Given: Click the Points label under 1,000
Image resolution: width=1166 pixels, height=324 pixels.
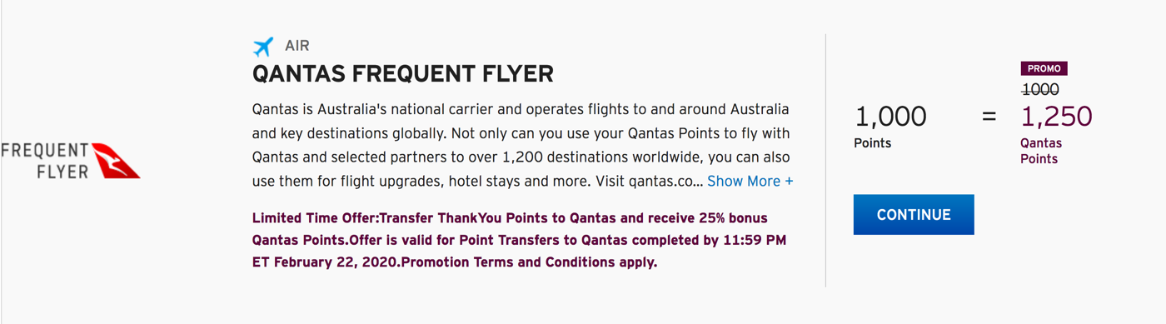Looking at the screenshot, I should point(873,143).
